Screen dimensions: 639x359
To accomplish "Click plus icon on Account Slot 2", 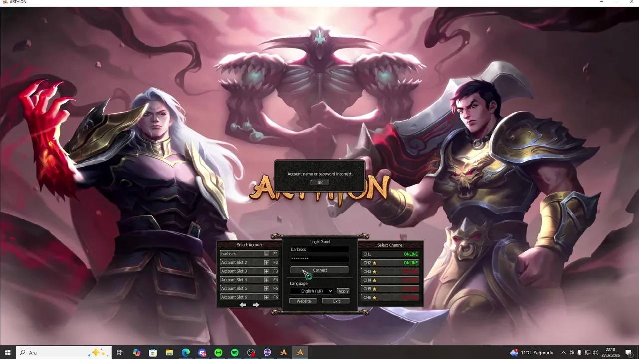I will point(266,263).
